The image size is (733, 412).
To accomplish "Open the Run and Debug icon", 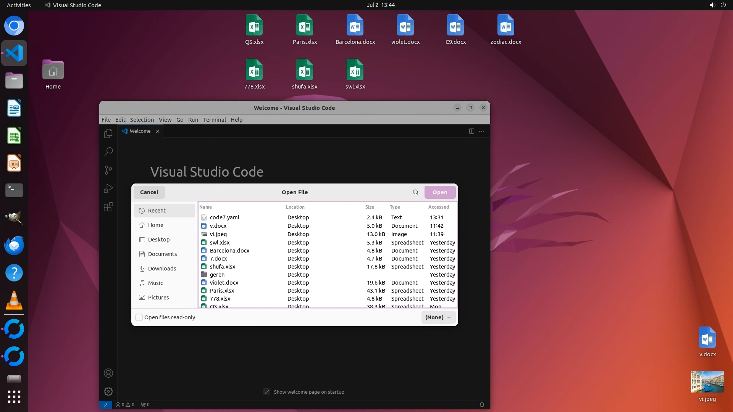I will pos(108,188).
